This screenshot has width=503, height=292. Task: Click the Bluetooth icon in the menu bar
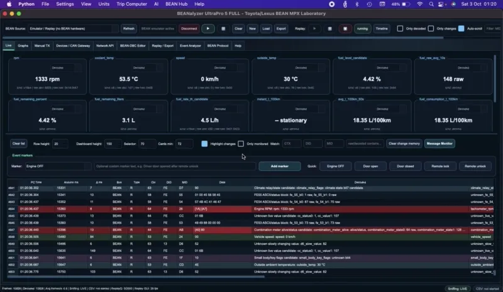click(357, 4)
